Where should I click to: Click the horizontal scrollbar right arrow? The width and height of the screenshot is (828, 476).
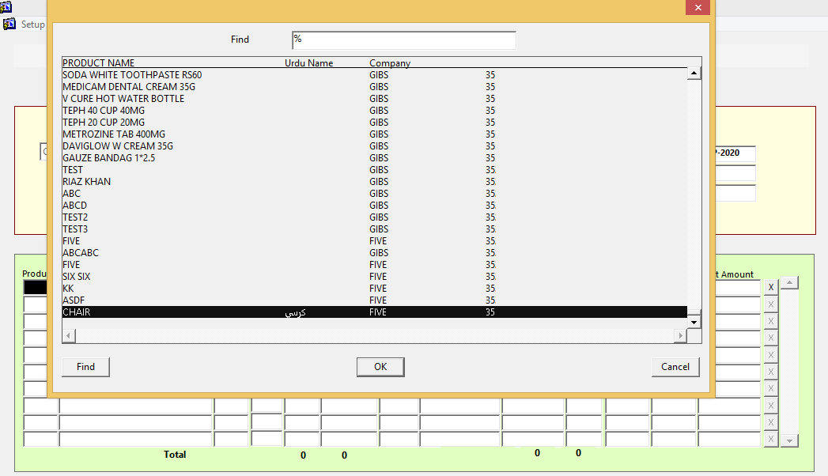click(x=679, y=336)
